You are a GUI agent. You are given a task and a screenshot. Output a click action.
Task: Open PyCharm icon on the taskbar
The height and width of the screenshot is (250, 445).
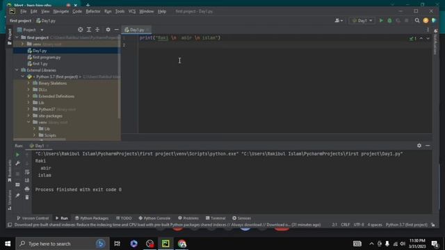click(x=165, y=244)
